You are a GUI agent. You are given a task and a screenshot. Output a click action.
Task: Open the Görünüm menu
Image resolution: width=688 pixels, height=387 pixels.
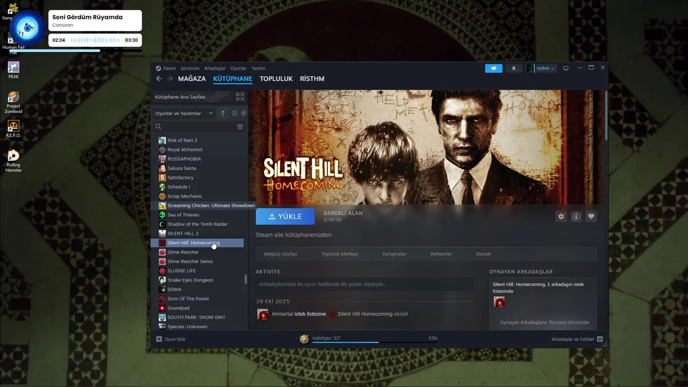click(x=190, y=68)
